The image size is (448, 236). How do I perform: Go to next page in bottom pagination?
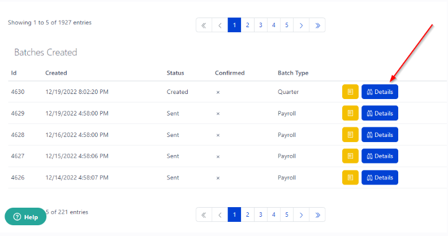(301, 214)
